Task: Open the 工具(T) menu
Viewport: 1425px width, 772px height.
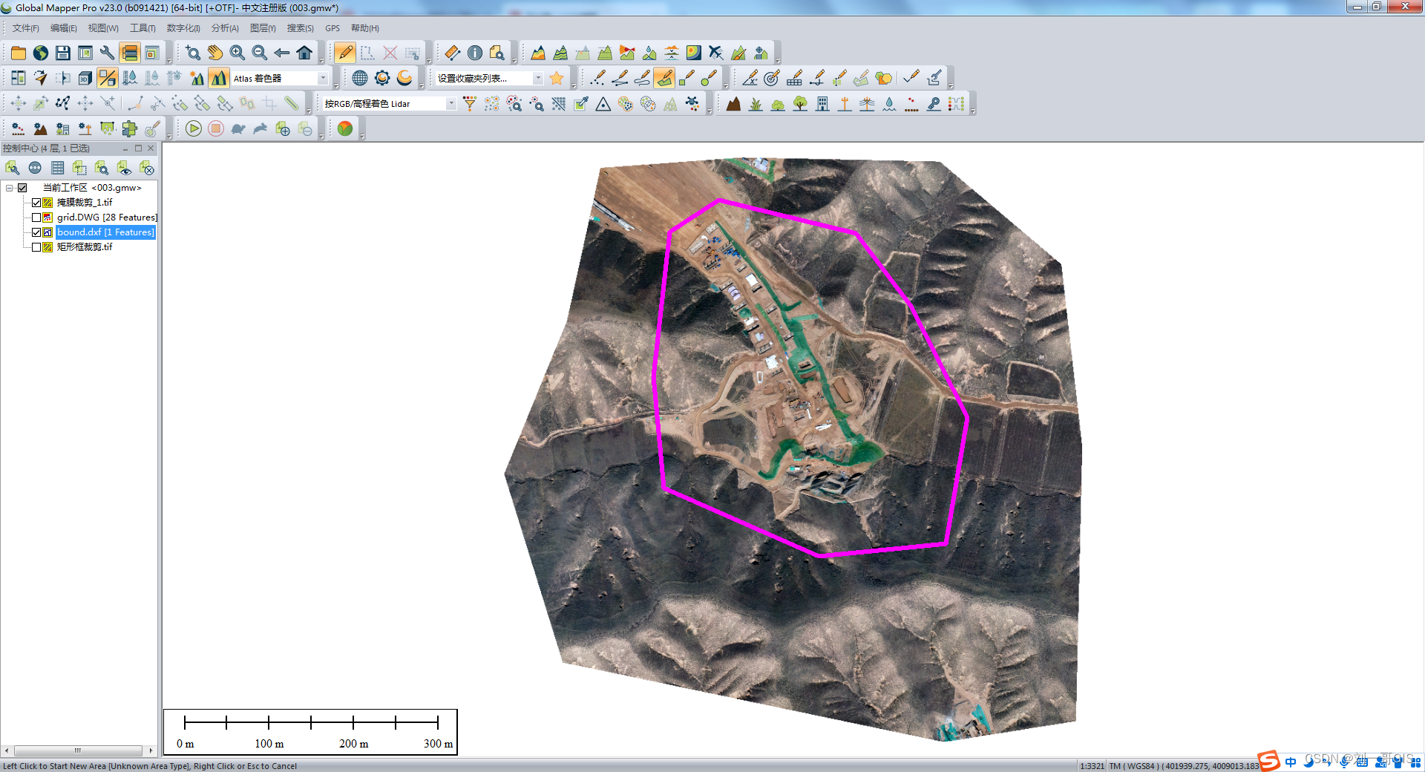Action: tap(142, 28)
